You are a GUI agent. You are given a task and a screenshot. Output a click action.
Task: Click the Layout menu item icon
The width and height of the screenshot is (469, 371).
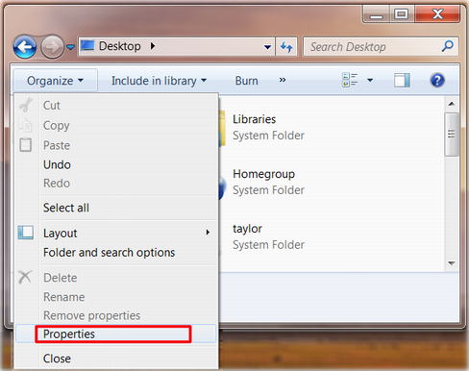(x=26, y=233)
